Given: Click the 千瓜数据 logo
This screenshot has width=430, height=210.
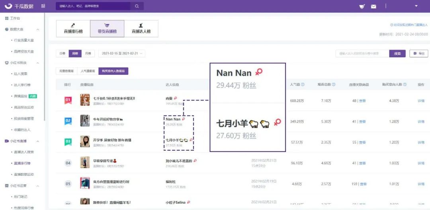Looking at the screenshot, I should tap(20, 6).
